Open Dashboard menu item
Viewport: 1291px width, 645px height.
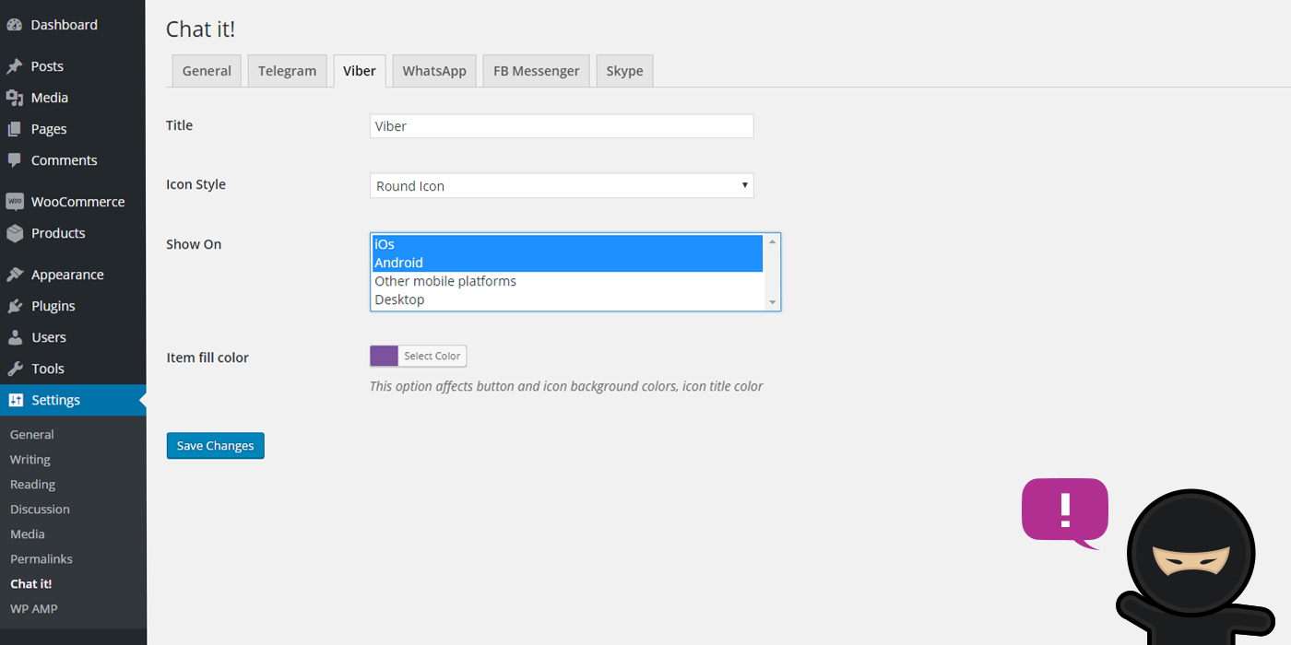64,25
